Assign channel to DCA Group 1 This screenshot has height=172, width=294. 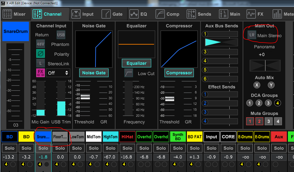click(249, 103)
